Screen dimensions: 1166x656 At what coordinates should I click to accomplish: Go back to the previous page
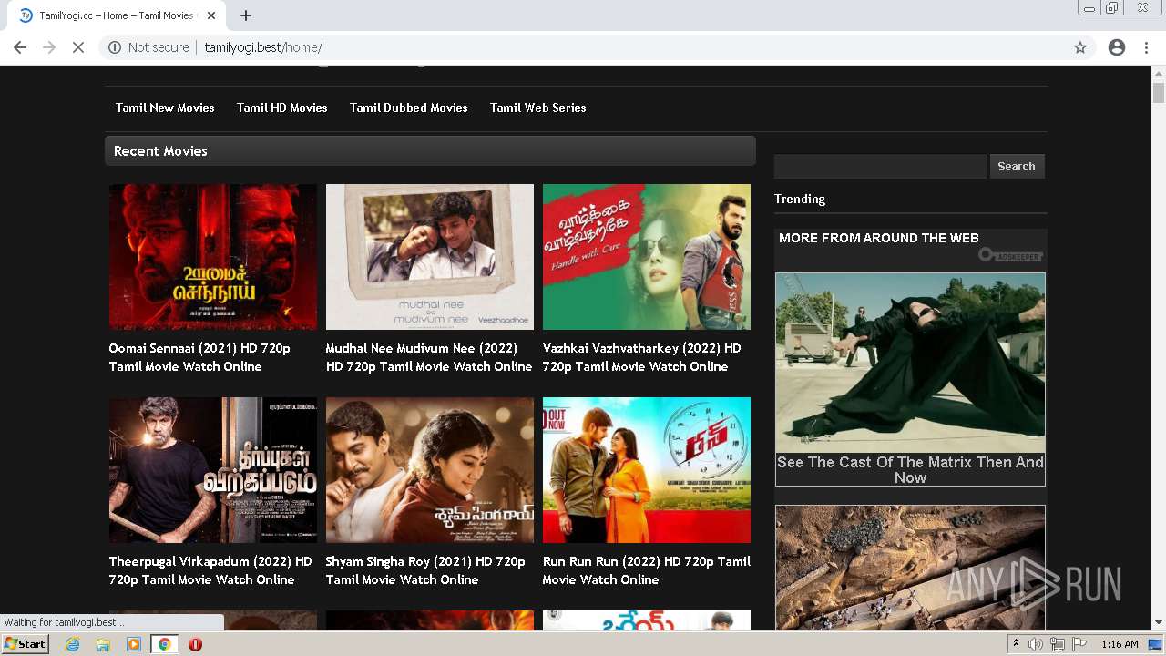click(20, 47)
